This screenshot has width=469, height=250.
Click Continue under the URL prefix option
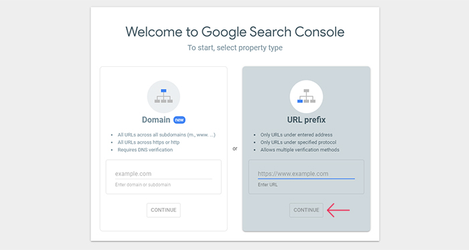pos(306,210)
